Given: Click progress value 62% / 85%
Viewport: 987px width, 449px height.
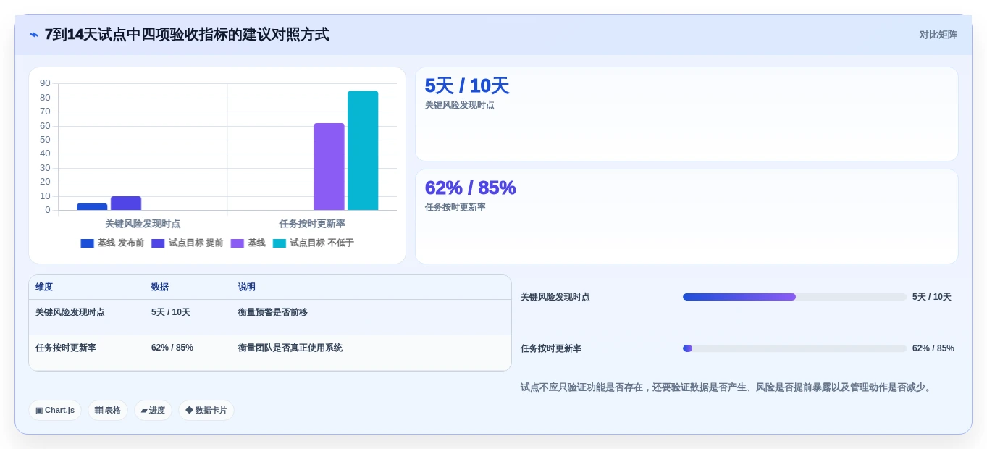Looking at the screenshot, I should 933,348.
